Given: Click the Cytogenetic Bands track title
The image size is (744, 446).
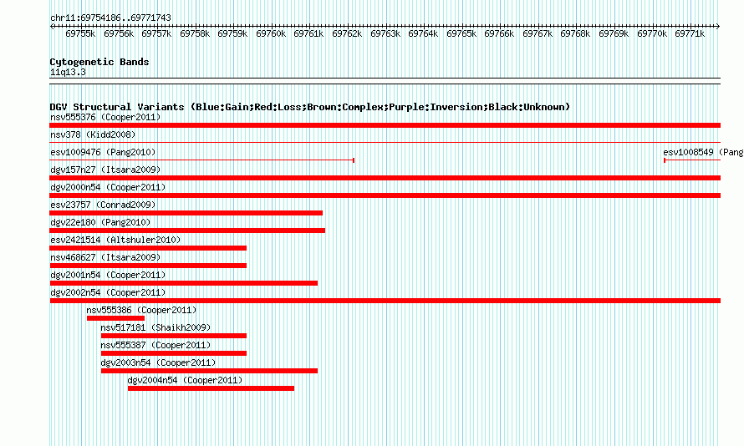Looking at the screenshot, I should tap(99, 62).
